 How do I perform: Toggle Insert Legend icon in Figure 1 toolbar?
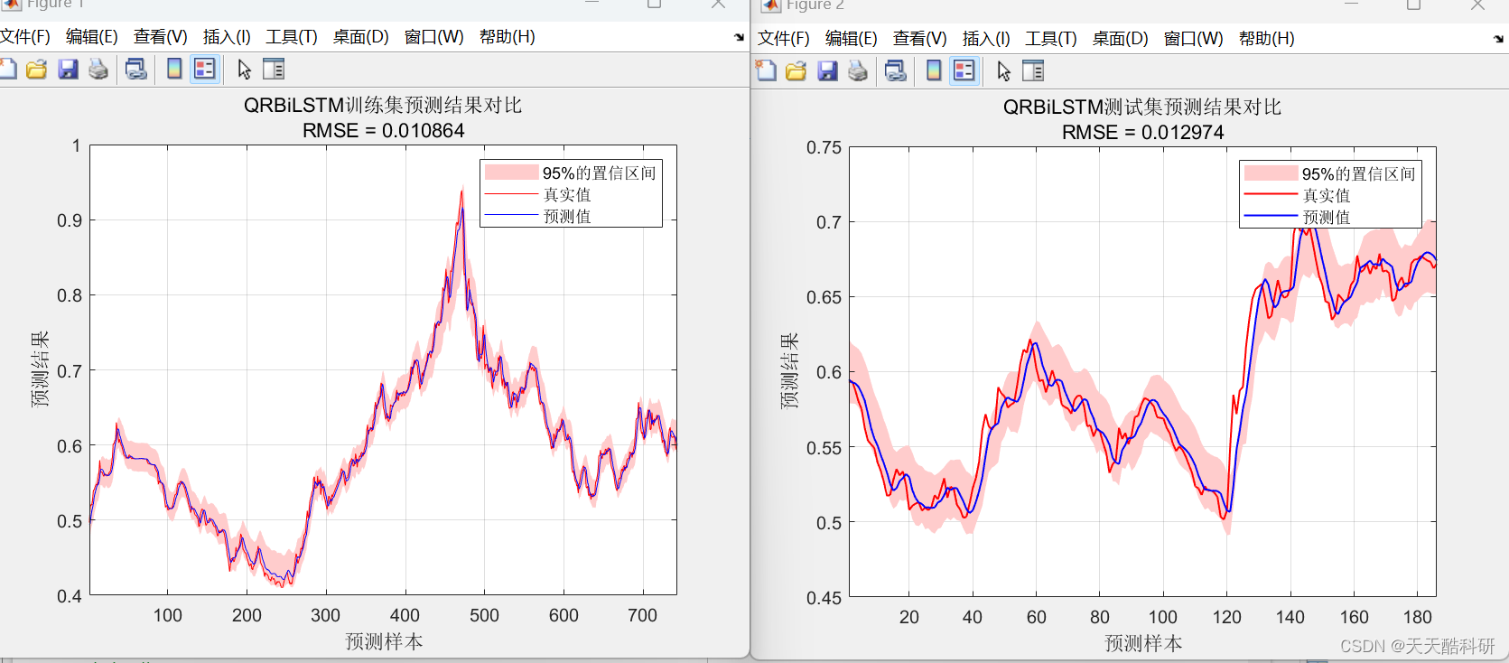pyautogui.click(x=205, y=70)
